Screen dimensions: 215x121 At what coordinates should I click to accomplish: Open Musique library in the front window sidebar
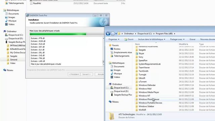pos(118,74)
